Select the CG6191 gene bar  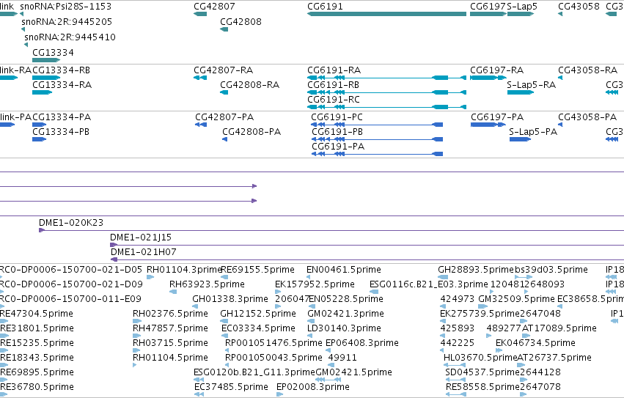tap(386, 14)
